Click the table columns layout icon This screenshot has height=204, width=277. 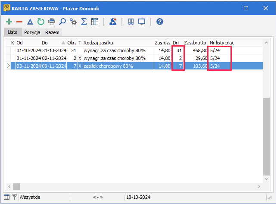95,22
